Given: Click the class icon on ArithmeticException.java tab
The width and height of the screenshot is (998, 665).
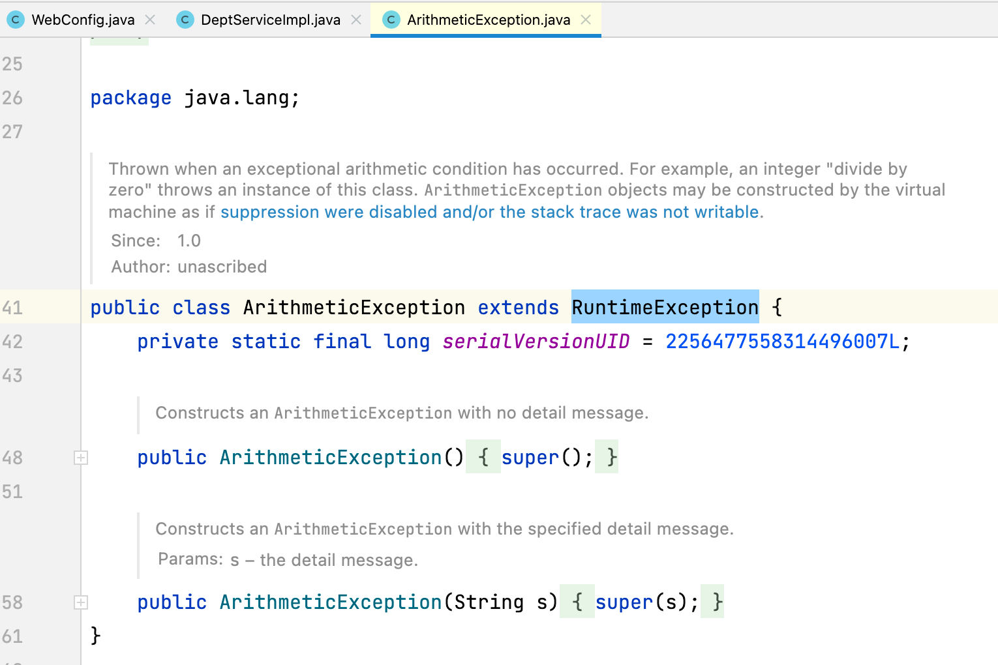Looking at the screenshot, I should click(x=391, y=20).
